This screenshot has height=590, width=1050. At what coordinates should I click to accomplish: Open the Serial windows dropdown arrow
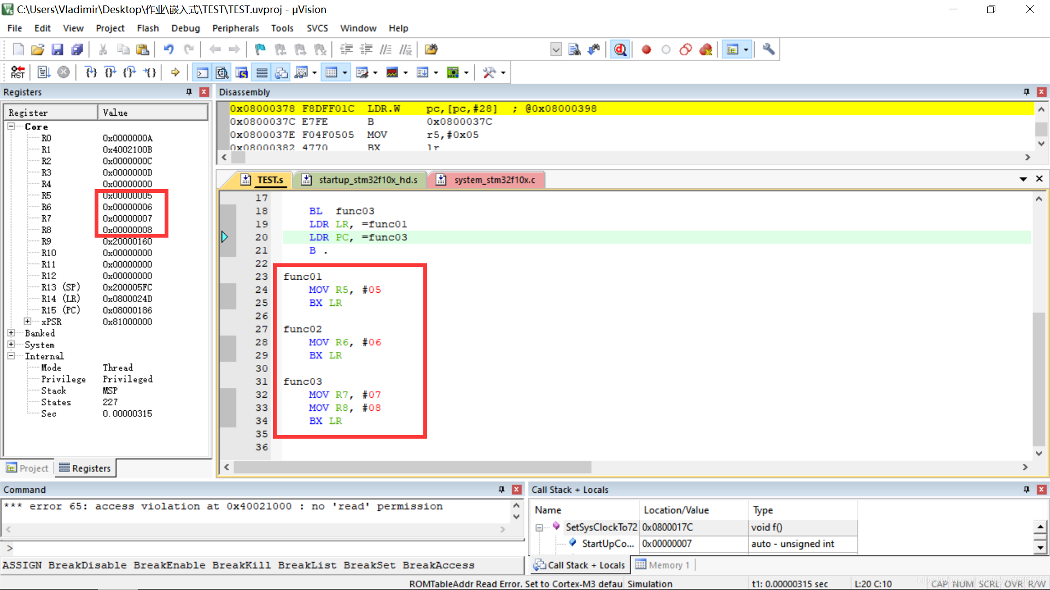pyautogui.click(x=375, y=73)
